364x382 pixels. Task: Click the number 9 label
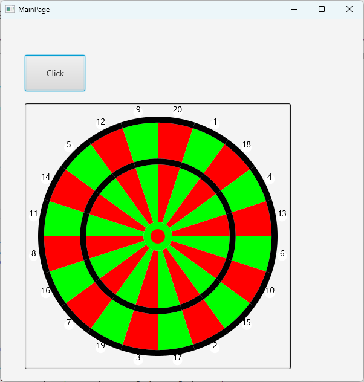click(138, 109)
